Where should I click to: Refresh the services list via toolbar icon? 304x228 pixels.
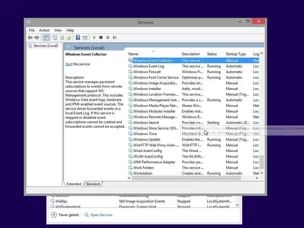coord(62,37)
